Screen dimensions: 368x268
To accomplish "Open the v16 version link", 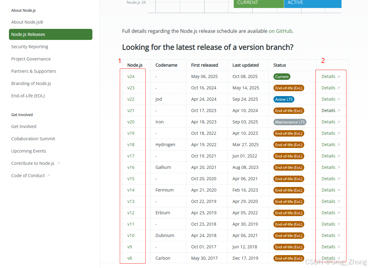I will [131, 167].
